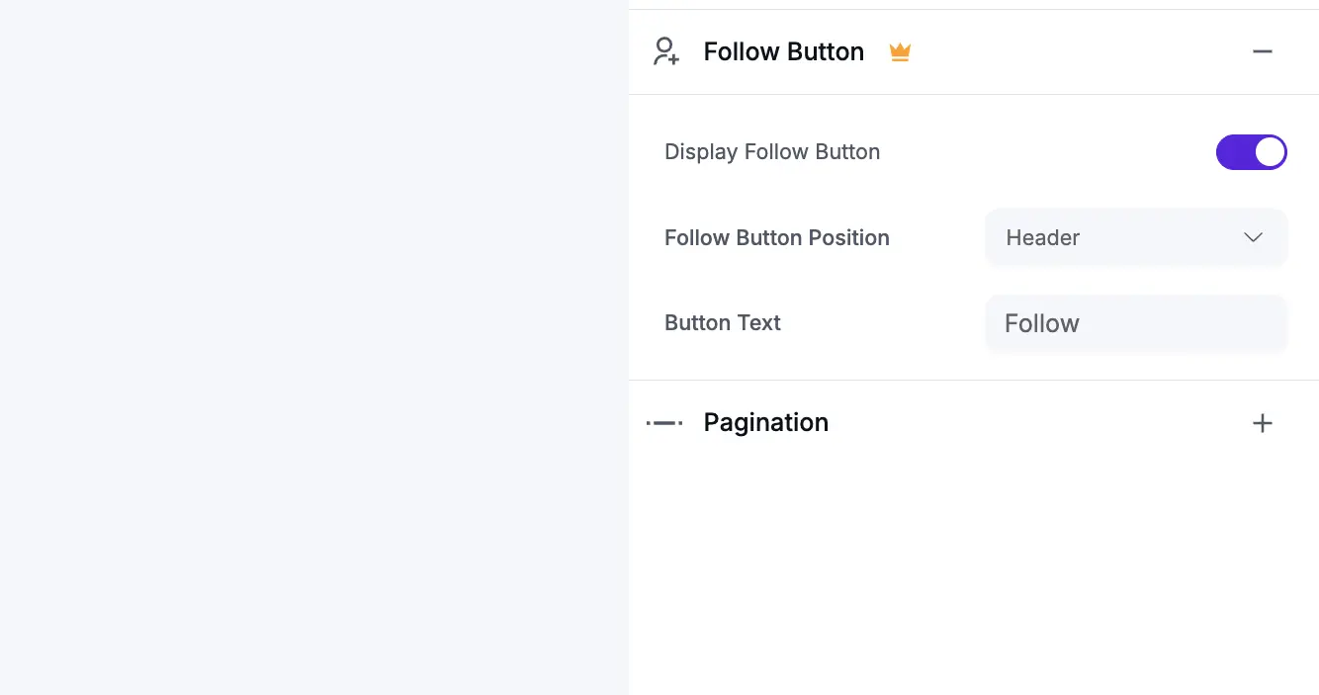Collapse the Follow Button section
Viewport: 1319px width, 695px height.
pos(1263,51)
